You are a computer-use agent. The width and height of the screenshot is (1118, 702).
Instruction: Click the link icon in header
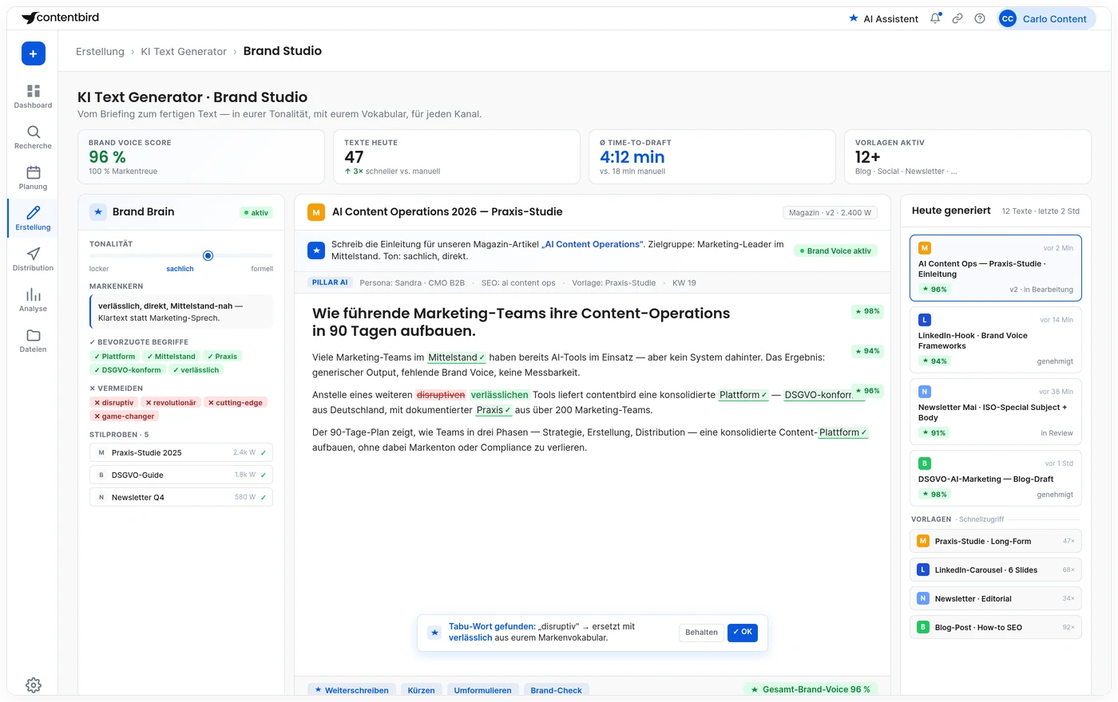tap(957, 18)
